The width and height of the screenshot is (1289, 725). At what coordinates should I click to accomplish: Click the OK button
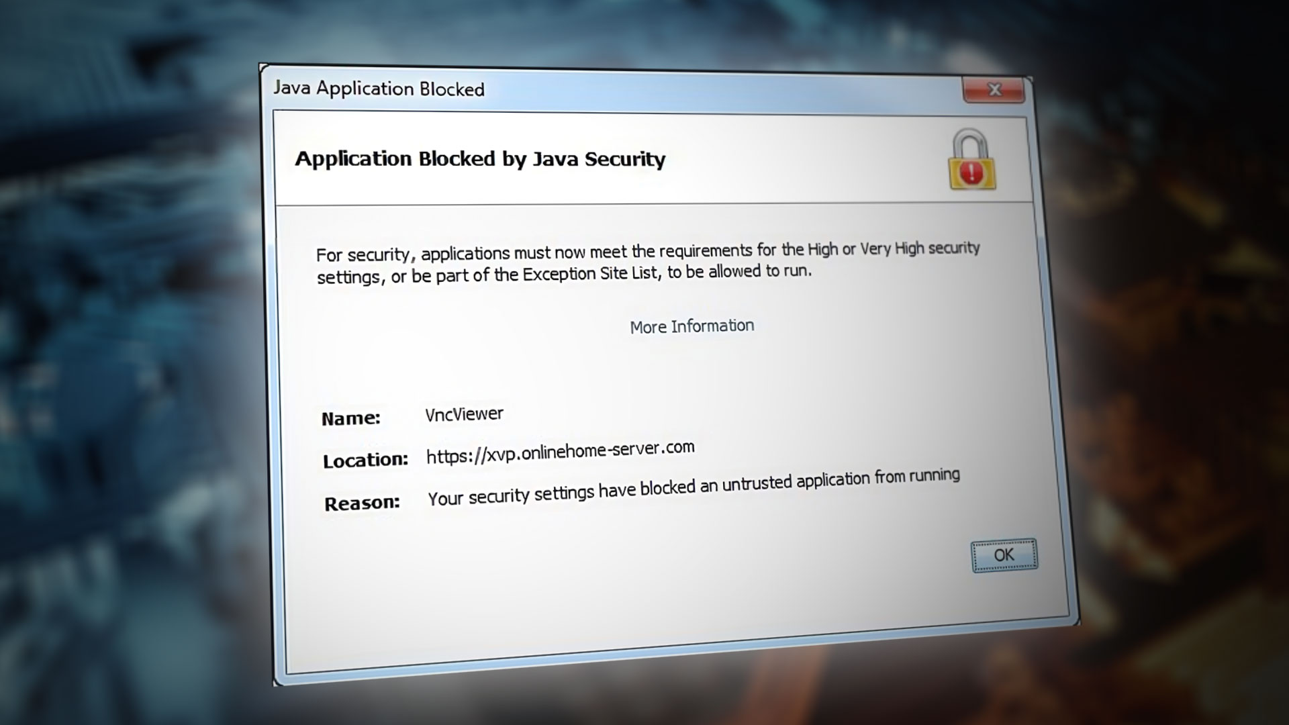click(x=1004, y=555)
